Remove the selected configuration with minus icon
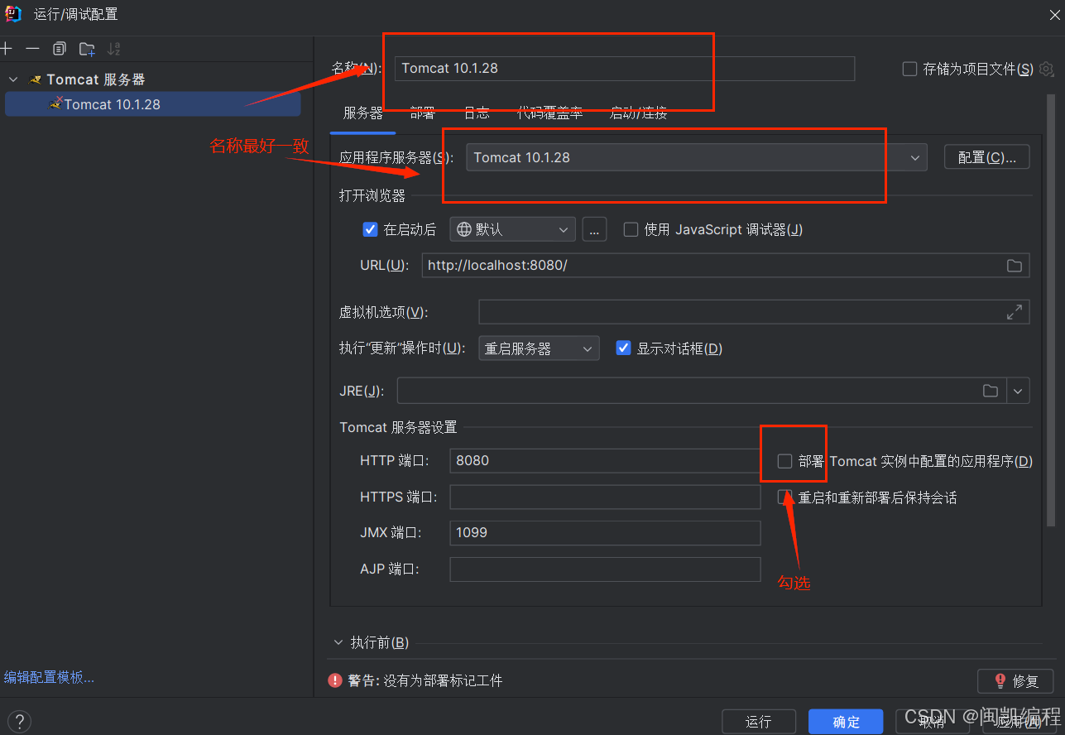Viewport: 1065px width, 735px height. pyautogui.click(x=32, y=49)
